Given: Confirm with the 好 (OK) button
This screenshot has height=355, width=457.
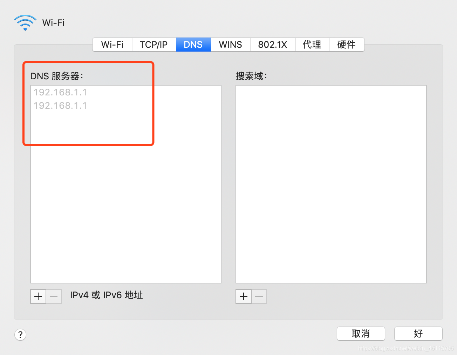Looking at the screenshot, I should [418, 334].
